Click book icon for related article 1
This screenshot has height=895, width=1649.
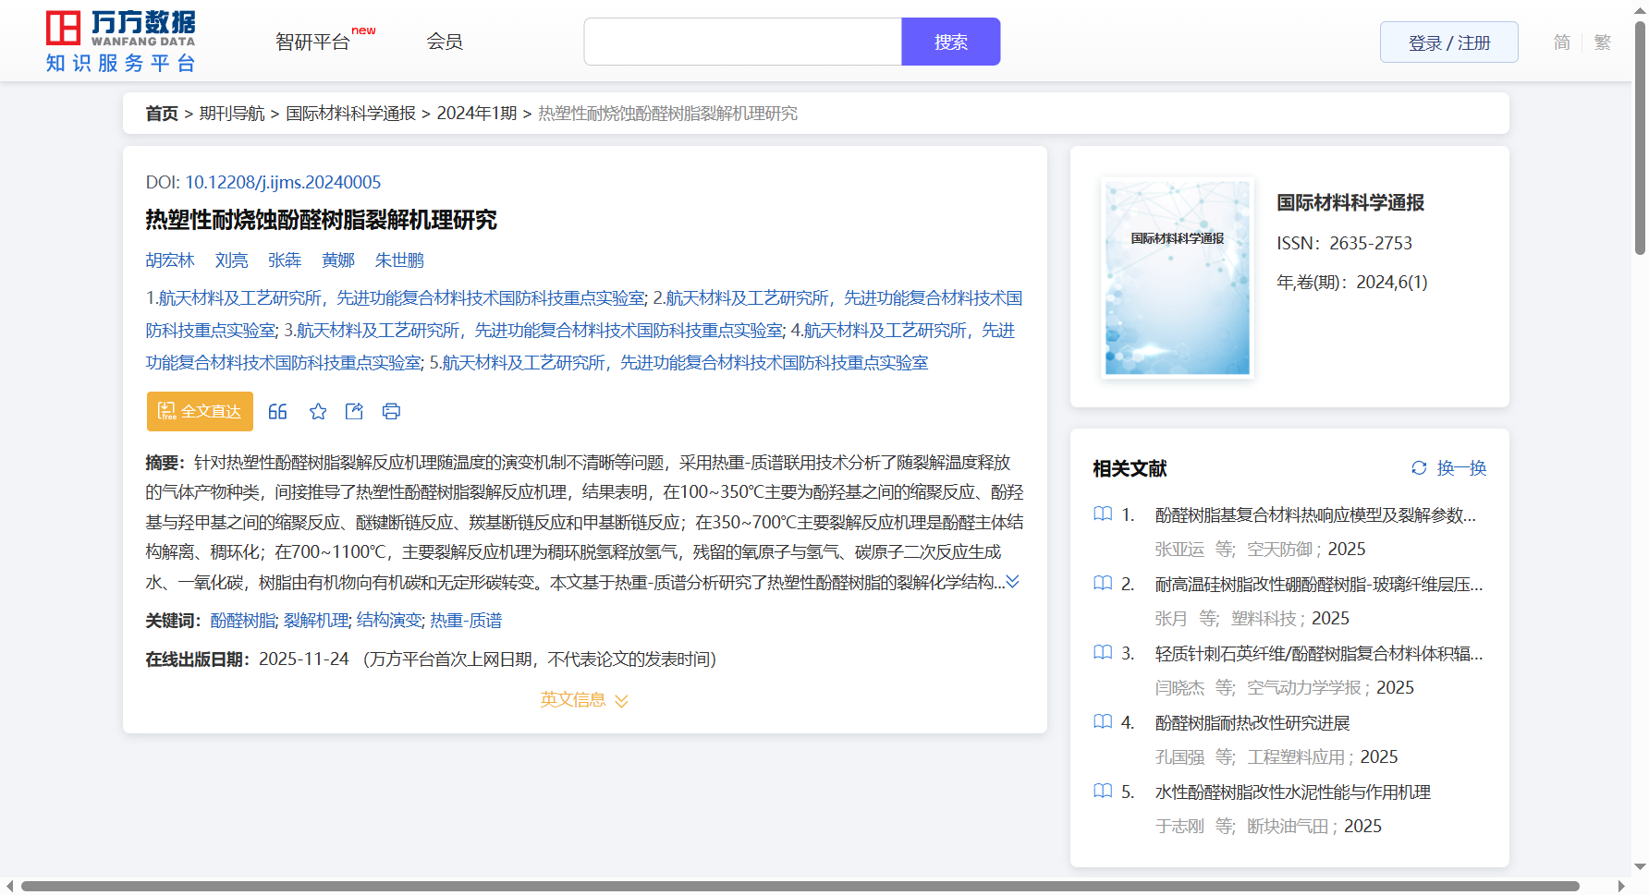coord(1103,514)
